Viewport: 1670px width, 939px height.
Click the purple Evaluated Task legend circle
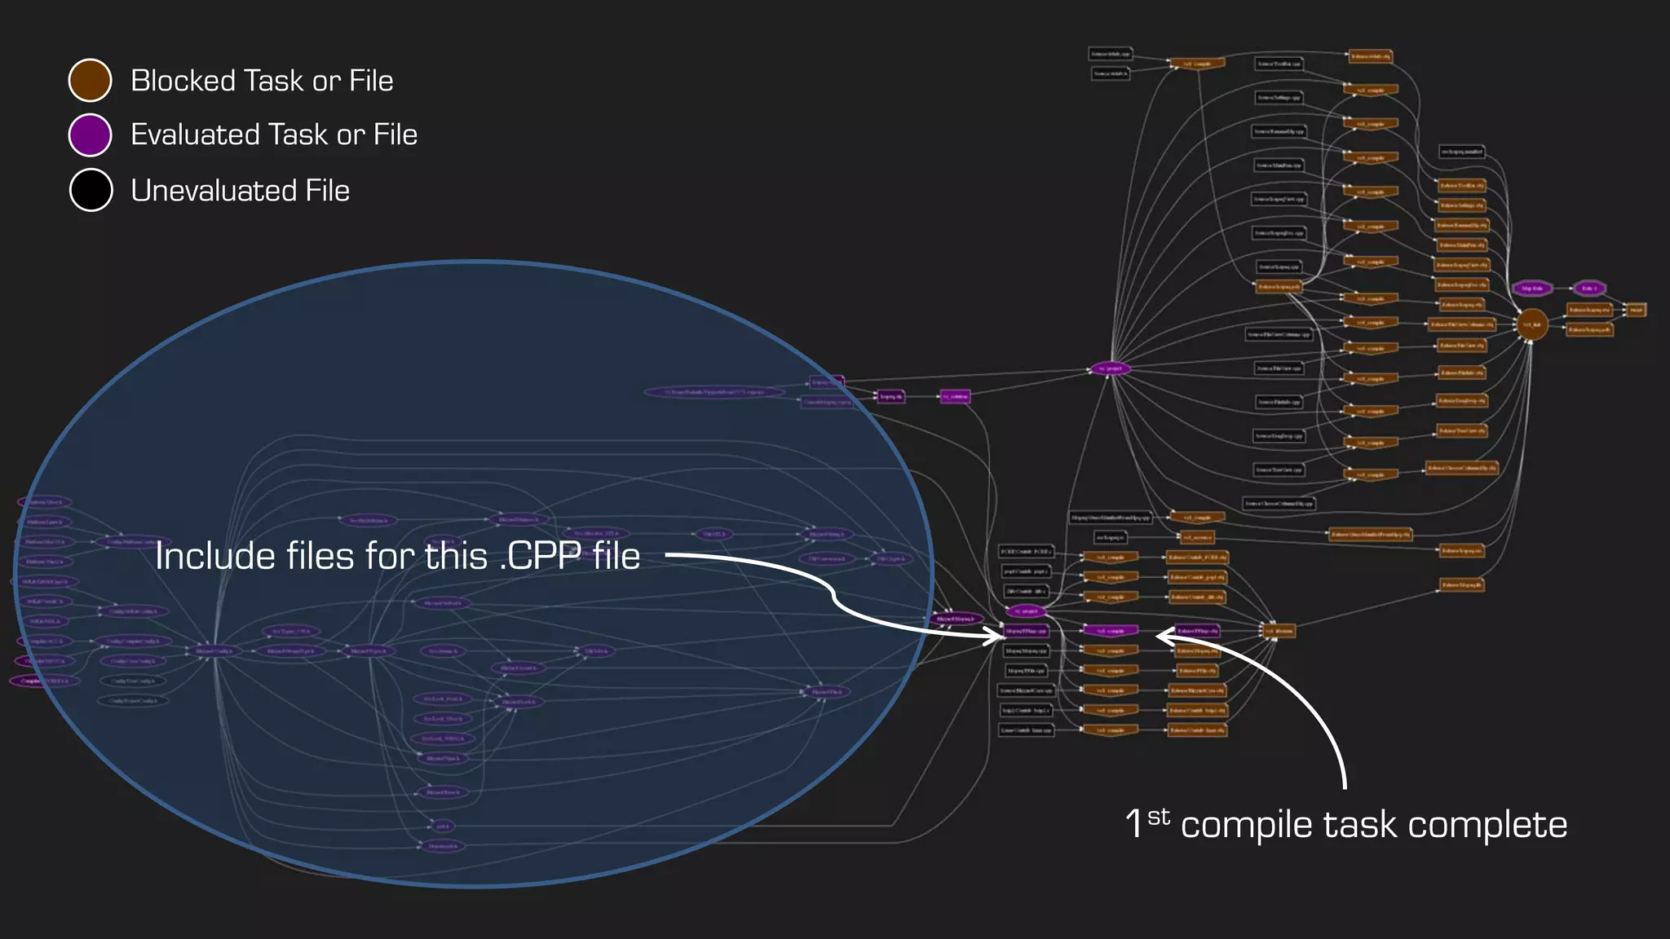tap(90, 134)
